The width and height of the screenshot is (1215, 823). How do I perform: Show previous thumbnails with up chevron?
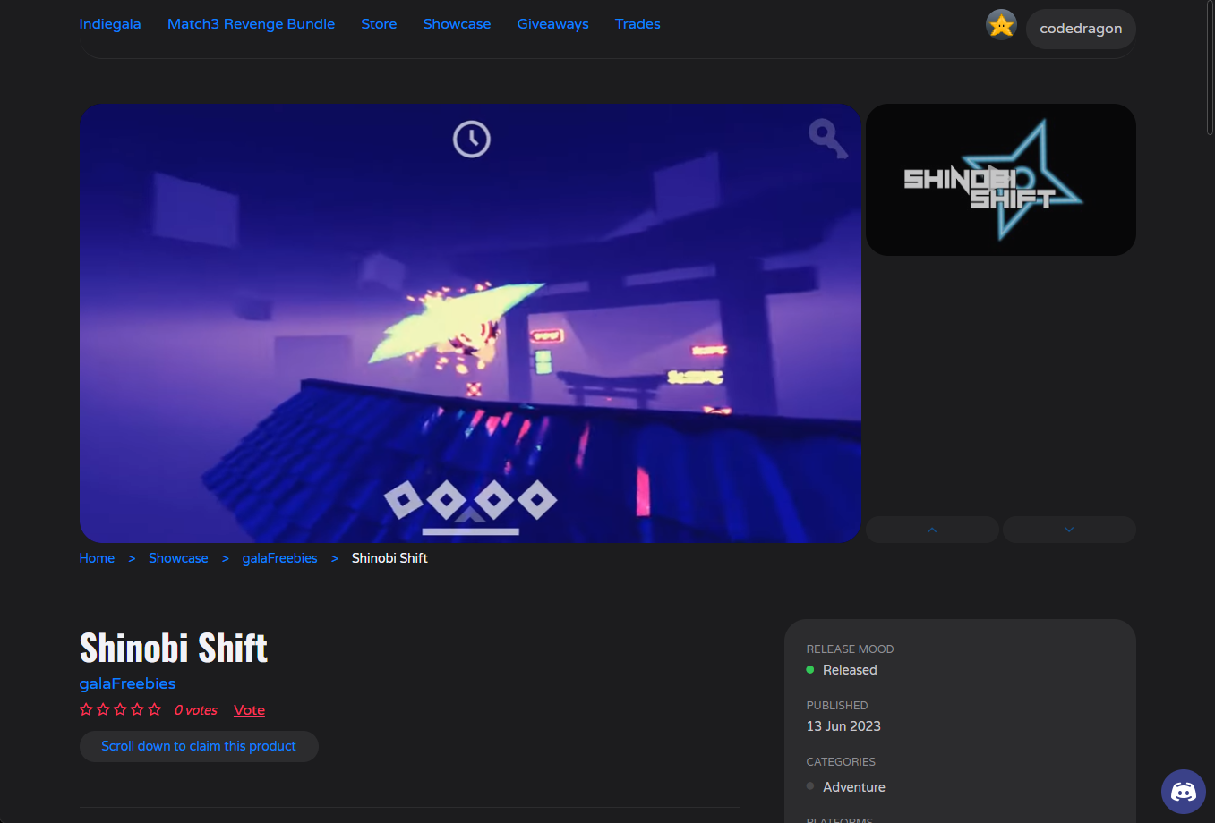[x=932, y=530]
